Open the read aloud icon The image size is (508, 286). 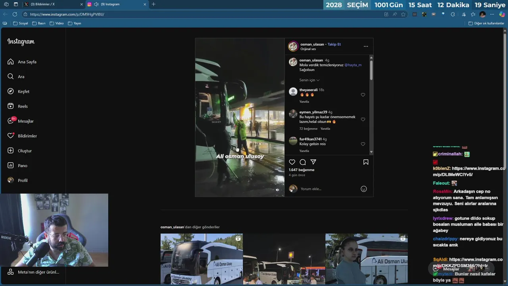[x=394, y=14]
